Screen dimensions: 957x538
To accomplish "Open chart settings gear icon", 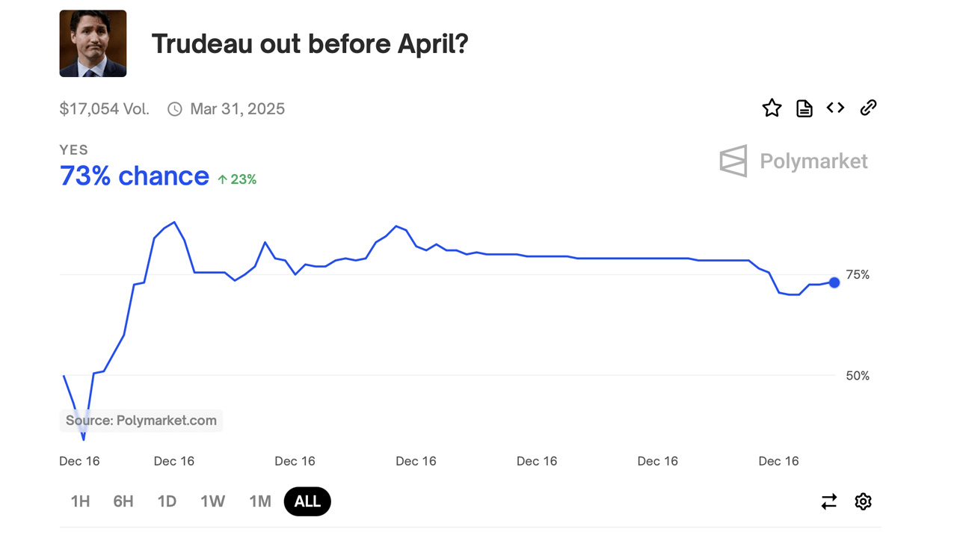I will 863,501.
